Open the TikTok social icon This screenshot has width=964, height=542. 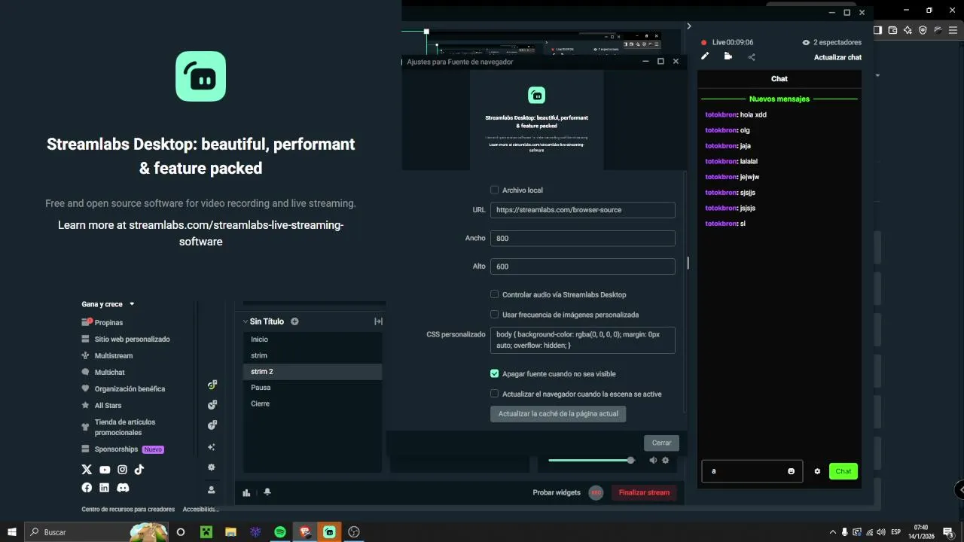pos(139,470)
